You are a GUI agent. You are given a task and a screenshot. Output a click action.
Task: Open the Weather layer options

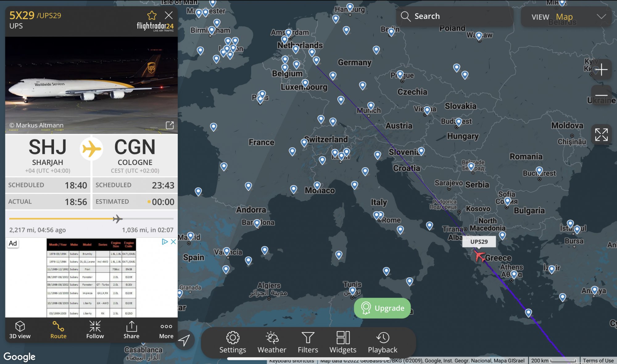[272, 342]
